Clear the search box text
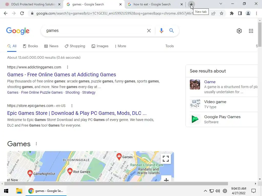 (149, 31)
